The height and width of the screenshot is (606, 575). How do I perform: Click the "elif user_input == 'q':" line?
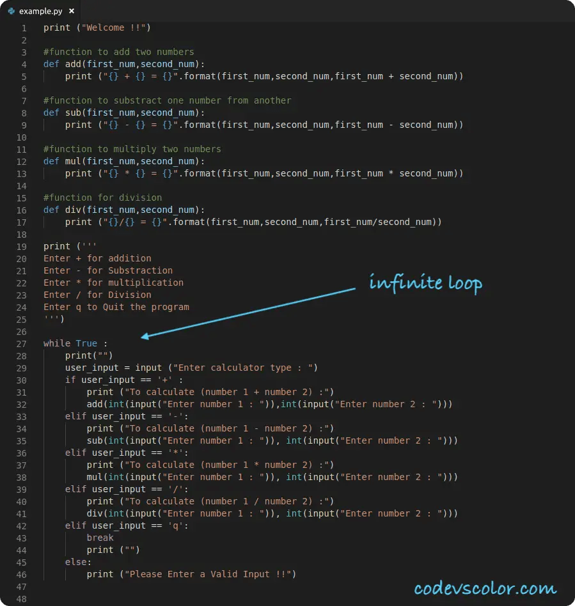(127, 525)
